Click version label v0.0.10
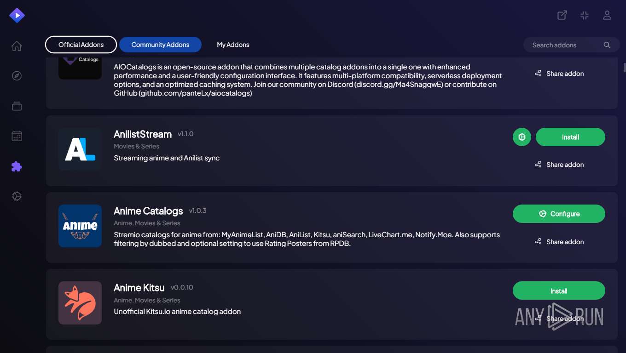Screen dimensions: 626x353 coord(182,288)
